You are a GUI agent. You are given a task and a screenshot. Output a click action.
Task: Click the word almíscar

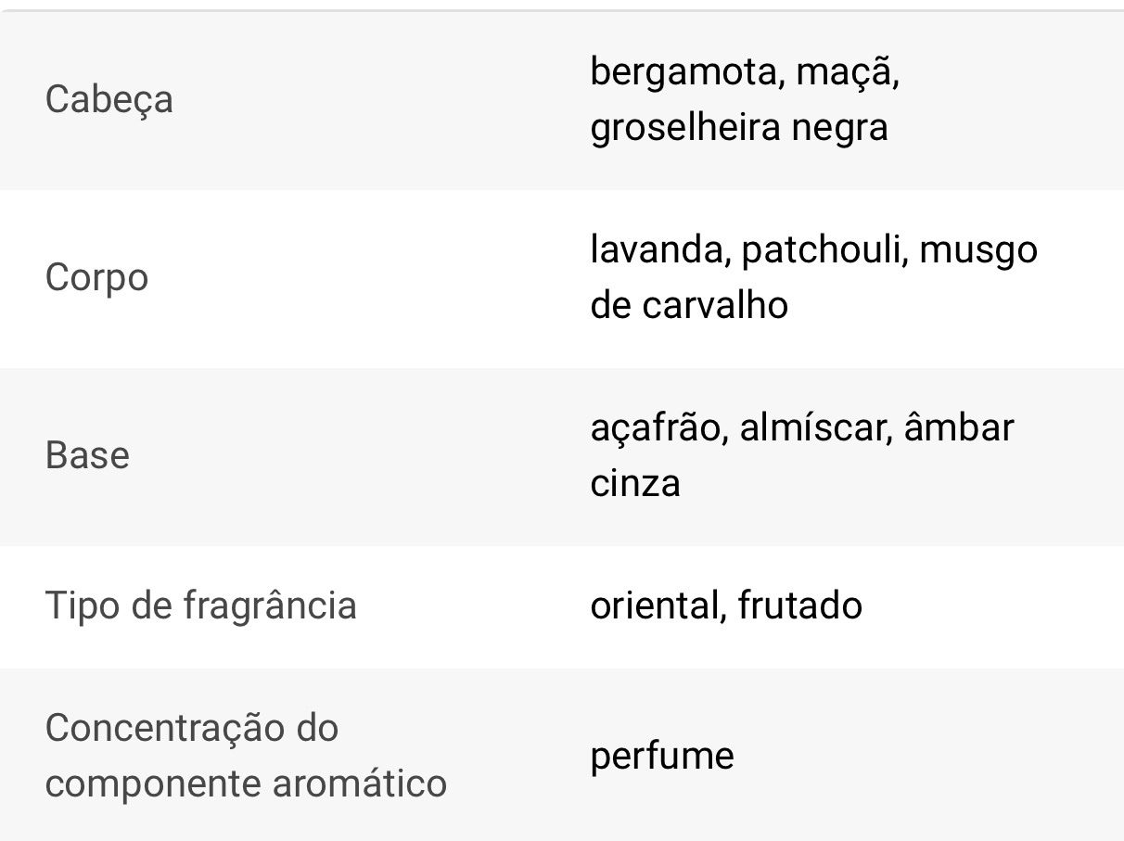click(816, 428)
